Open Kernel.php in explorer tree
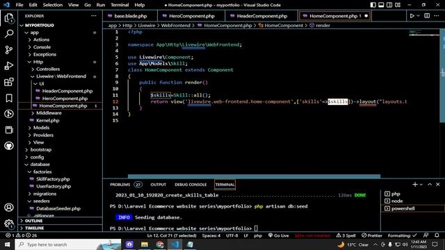Image resolution: width=445 pixels, height=250 pixels. (x=60, y=120)
